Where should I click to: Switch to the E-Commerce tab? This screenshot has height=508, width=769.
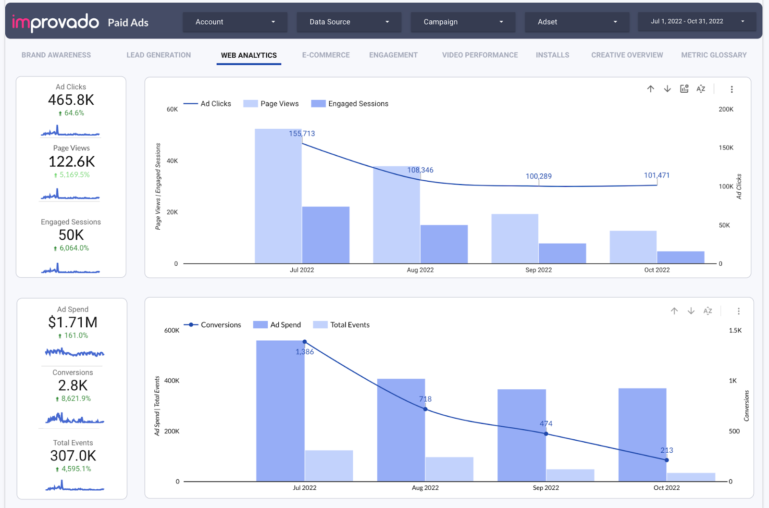(326, 55)
